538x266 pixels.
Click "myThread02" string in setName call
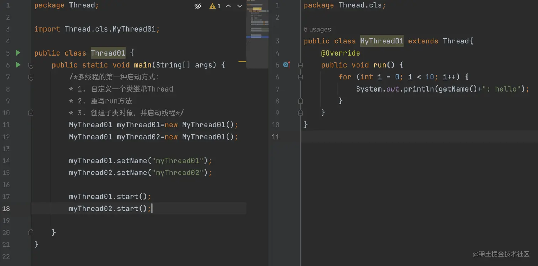point(178,173)
